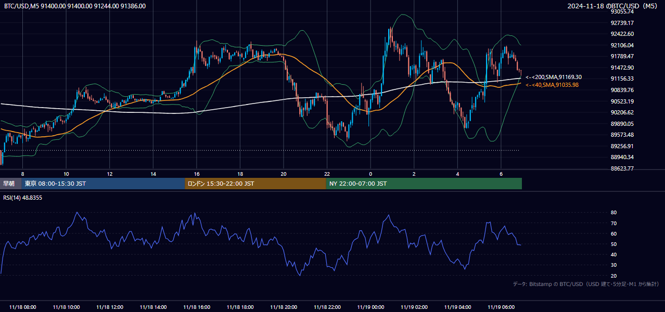This screenshot has width=665, height=312.
Task: Click the 88623.77 price axis label
Action: click(622, 168)
